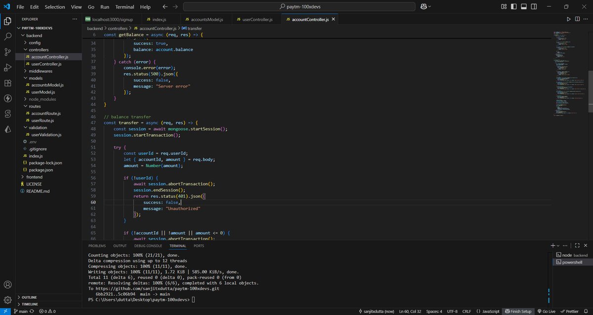Open the Extensions view
Screen dimensions: 593x315
click(x=7, y=83)
